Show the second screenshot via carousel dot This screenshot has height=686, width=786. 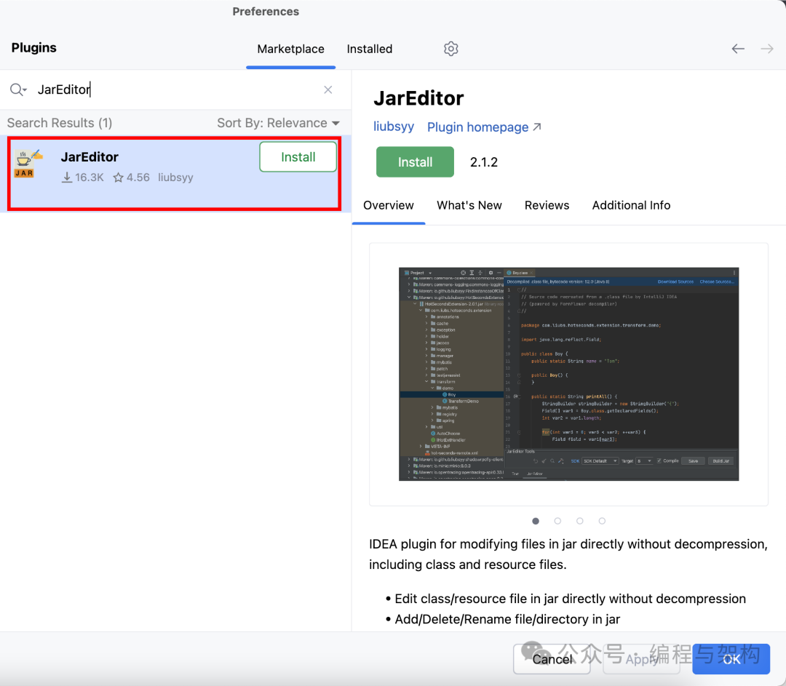click(x=557, y=521)
